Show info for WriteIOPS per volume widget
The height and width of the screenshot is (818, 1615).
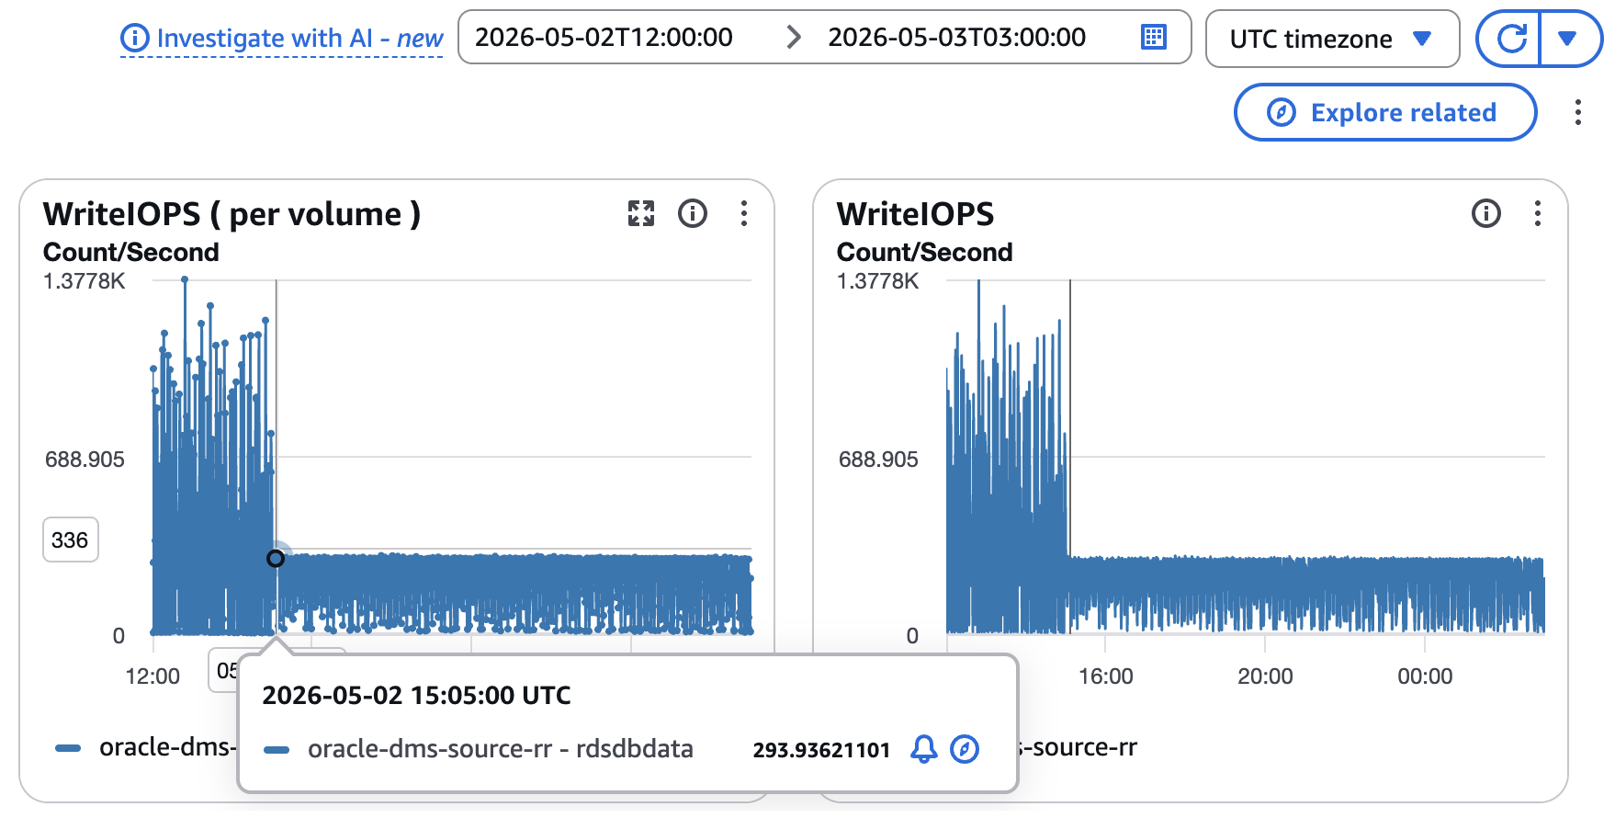click(693, 213)
